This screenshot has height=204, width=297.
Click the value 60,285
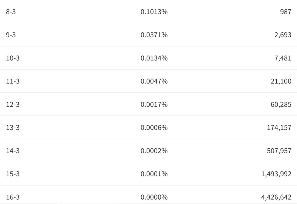(x=281, y=104)
